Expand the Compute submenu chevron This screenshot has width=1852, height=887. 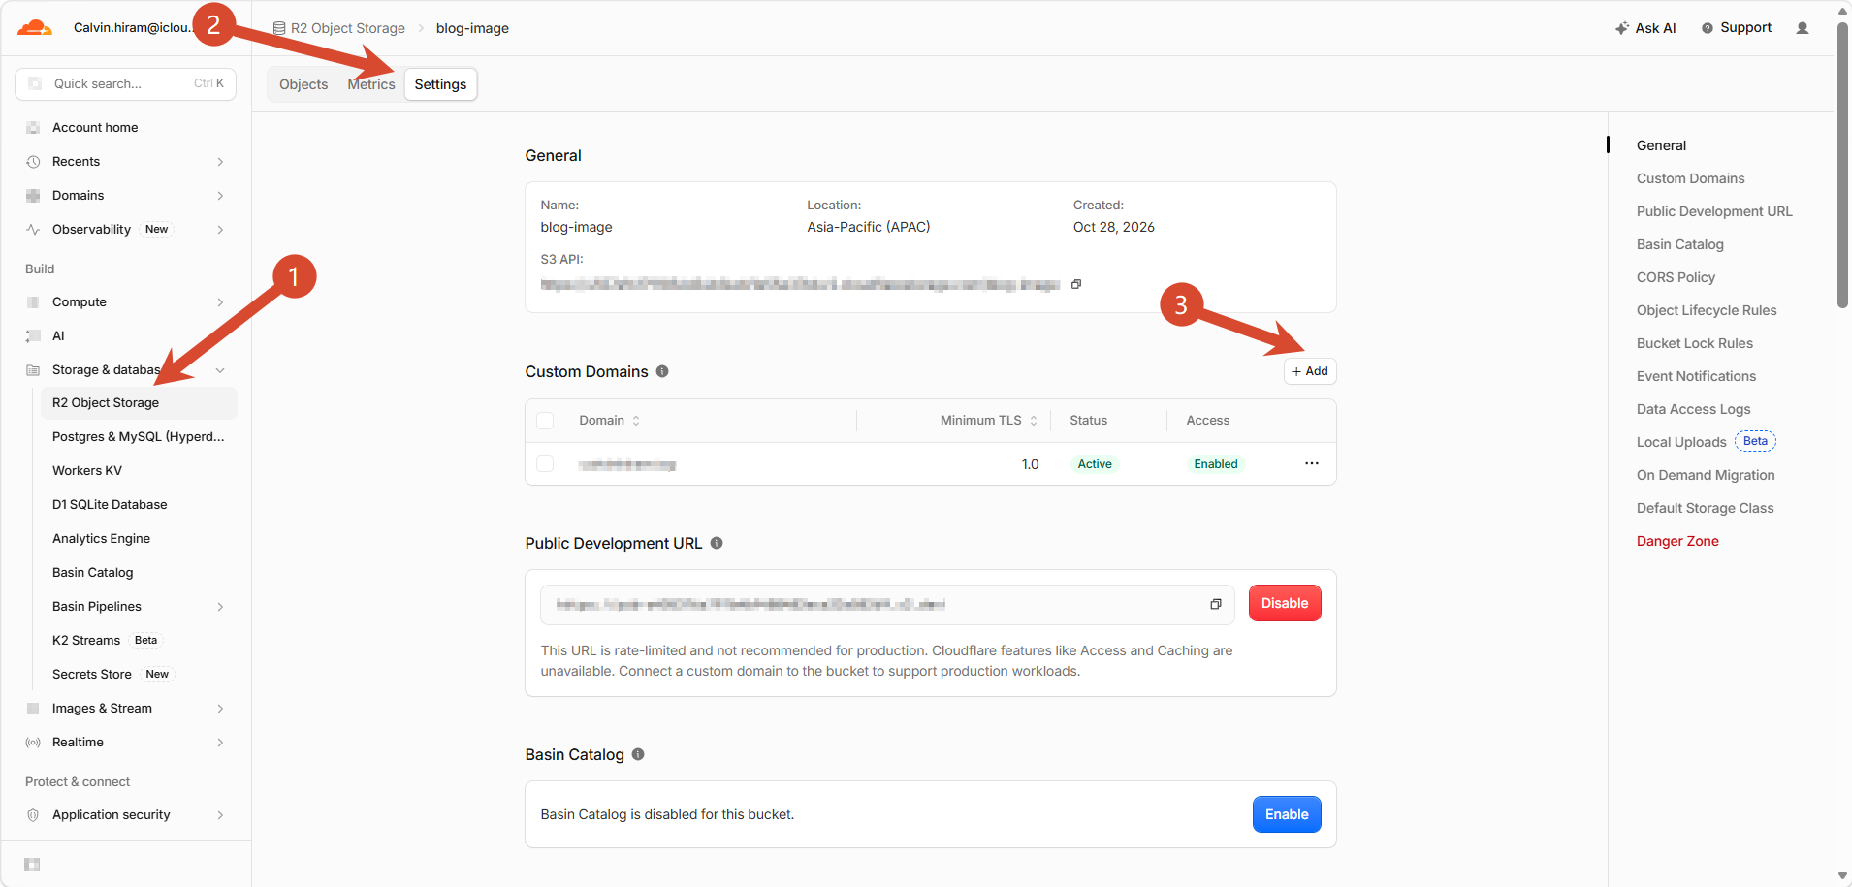click(x=221, y=302)
